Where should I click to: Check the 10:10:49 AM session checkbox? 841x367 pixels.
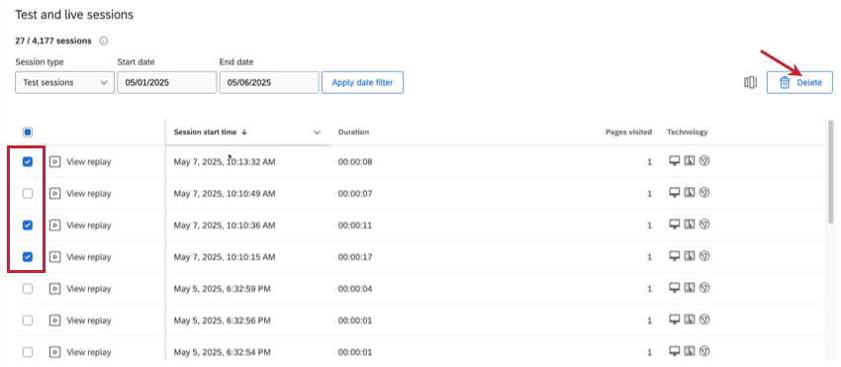tap(28, 194)
